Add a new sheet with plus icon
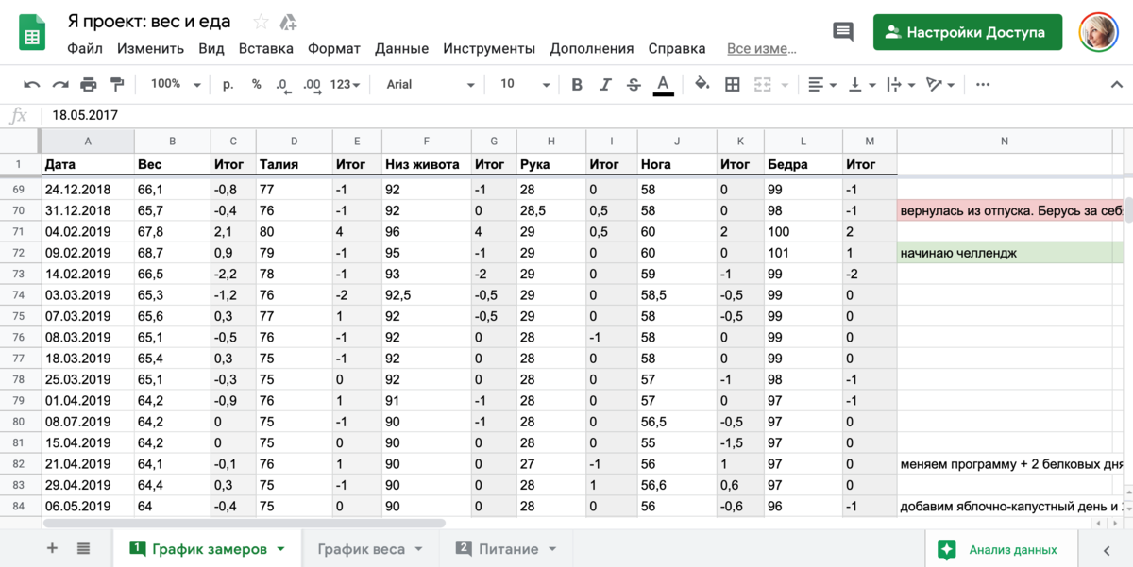 52,549
